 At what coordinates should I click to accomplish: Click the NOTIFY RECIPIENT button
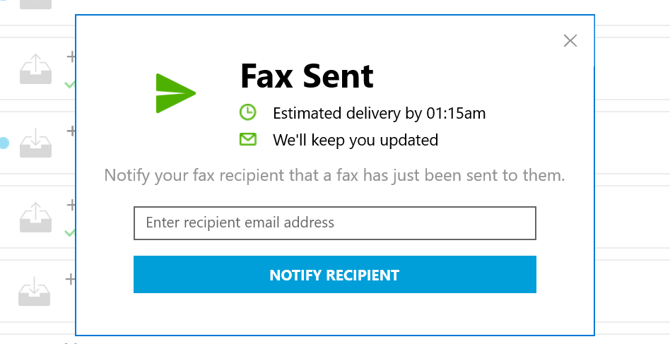click(334, 275)
